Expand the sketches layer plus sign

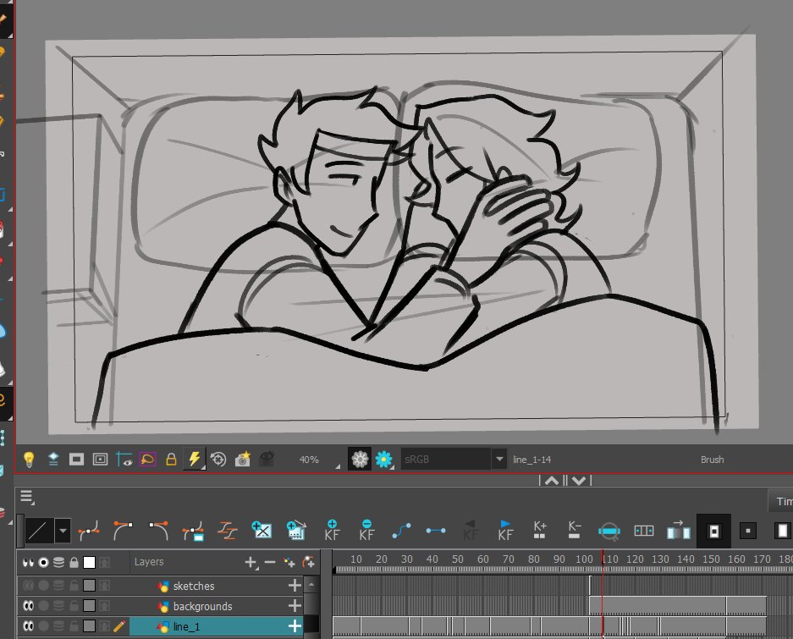(295, 586)
